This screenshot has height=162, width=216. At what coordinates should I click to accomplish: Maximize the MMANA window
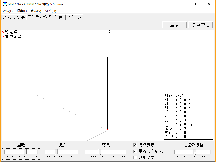[x=197, y=4]
